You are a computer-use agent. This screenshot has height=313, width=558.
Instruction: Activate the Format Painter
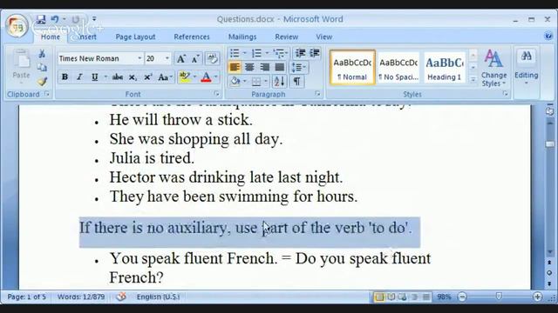(x=42, y=81)
